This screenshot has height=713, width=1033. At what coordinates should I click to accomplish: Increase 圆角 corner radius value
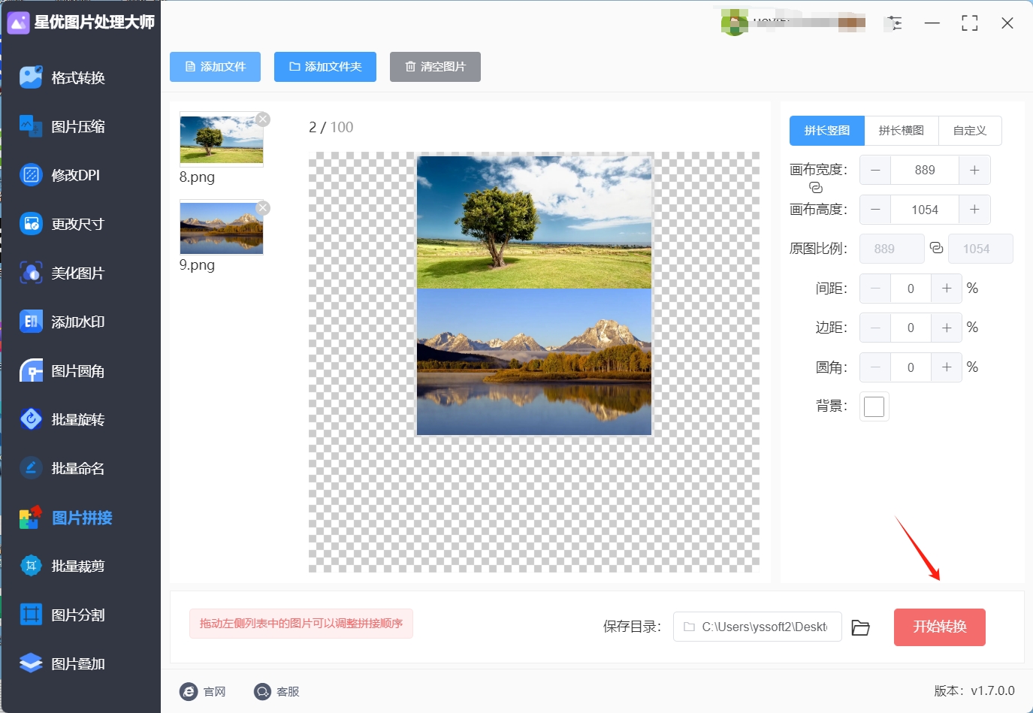[x=947, y=367]
